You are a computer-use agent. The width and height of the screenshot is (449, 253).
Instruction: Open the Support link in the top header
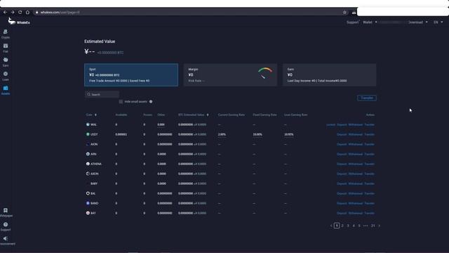(352, 22)
